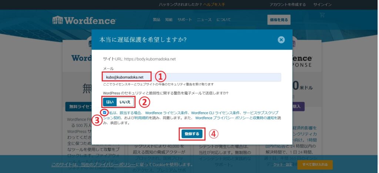The image size is (379, 173).
Task: Open the 知能 menu
Action: tap(169, 20)
